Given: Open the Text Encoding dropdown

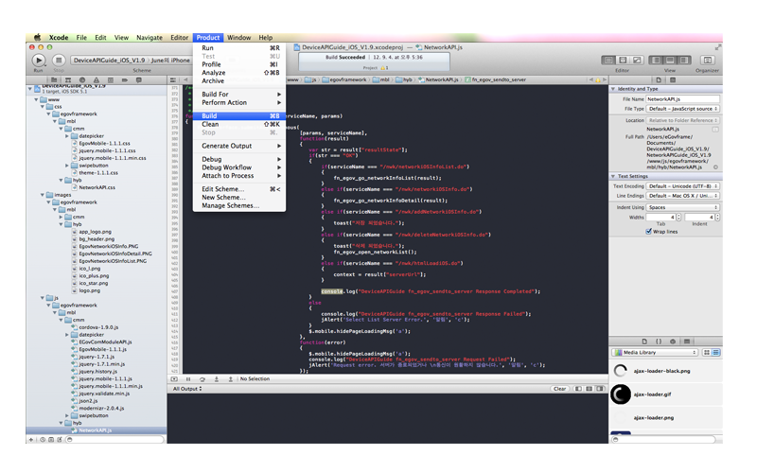Looking at the screenshot, I should 681,186.
